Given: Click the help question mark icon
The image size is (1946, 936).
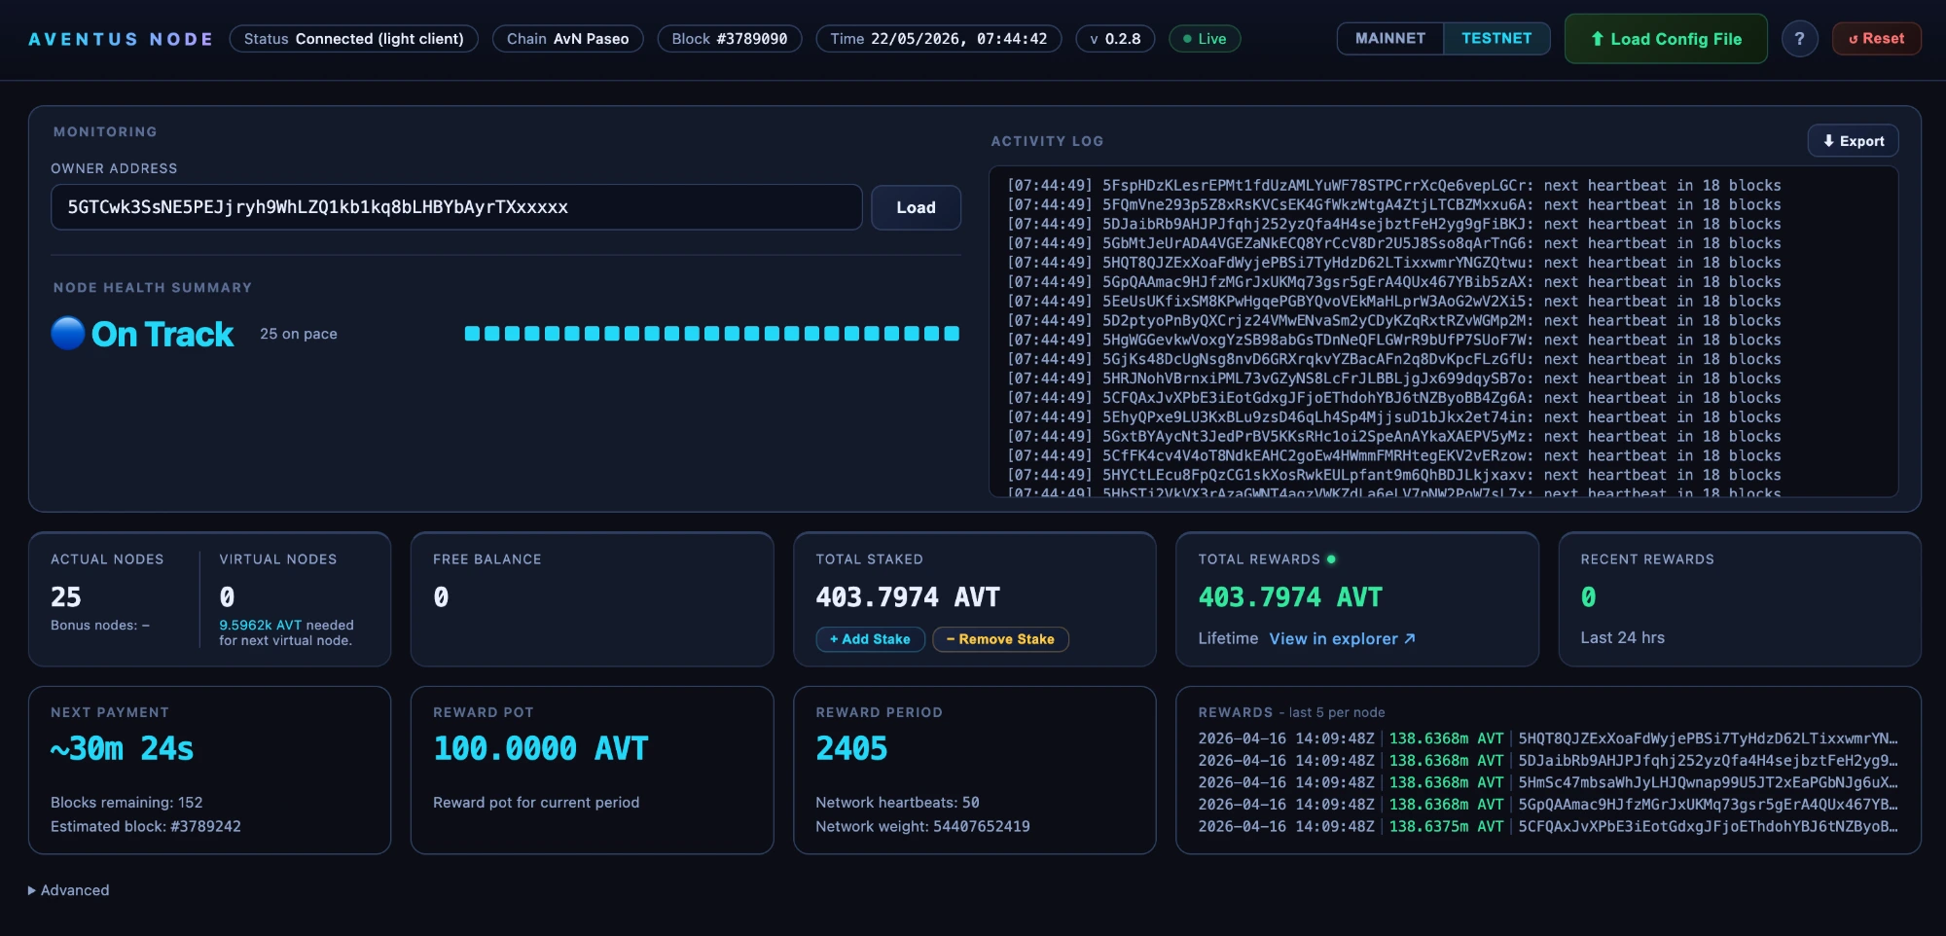Looking at the screenshot, I should [1799, 39].
